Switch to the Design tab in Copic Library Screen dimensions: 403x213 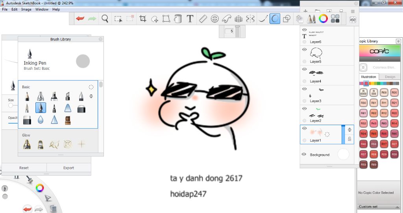tap(390, 76)
